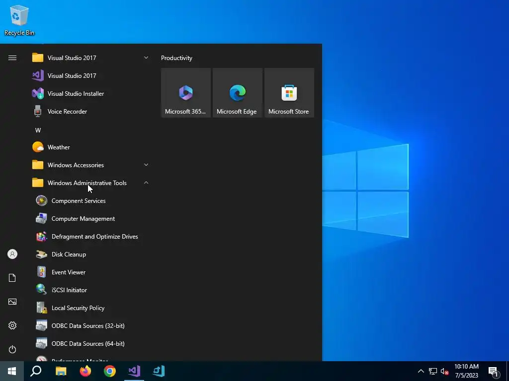
Task: Open the Visual Studio 2017 folder
Action: (x=90, y=58)
